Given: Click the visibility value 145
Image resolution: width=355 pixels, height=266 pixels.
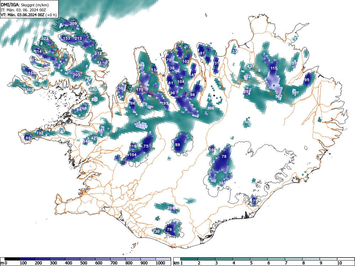Looking at the screenshot, I should pyautogui.click(x=193, y=74).
